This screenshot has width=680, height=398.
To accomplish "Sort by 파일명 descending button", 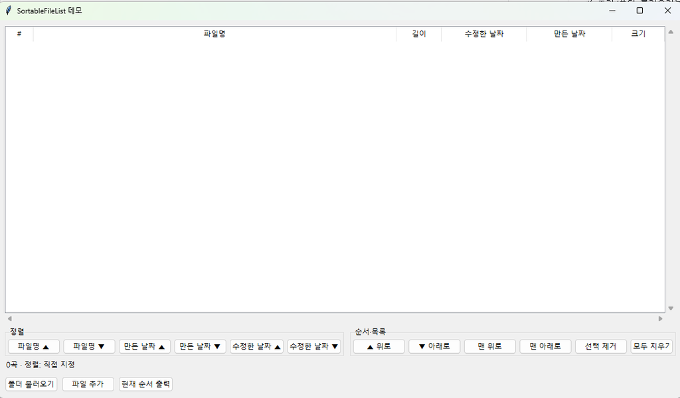I will [x=89, y=346].
